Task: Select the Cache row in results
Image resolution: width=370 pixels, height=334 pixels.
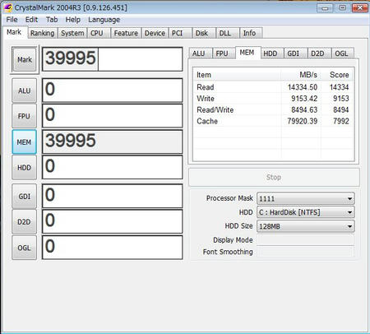Action: pyautogui.click(x=274, y=121)
